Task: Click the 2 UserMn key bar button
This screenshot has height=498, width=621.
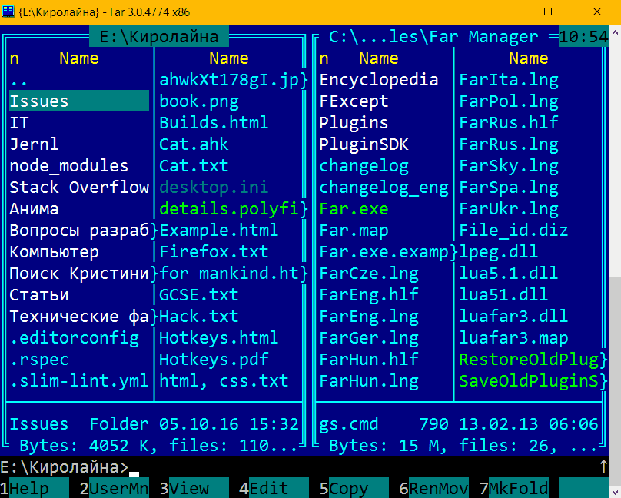Action: (115, 488)
